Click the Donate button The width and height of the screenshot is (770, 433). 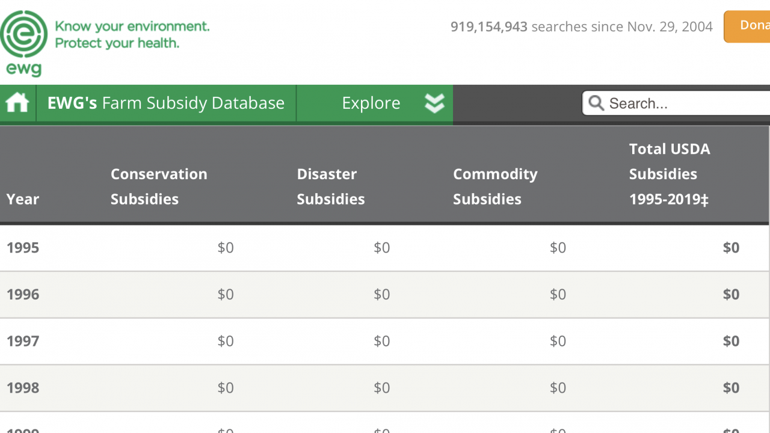(x=747, y=26)
